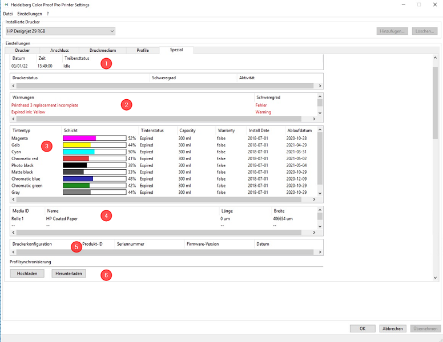This screenshot has width=443, height=342.
Task: Select warning 'Printhead 3 replacement incomplete'
Action: click(45, 105)
